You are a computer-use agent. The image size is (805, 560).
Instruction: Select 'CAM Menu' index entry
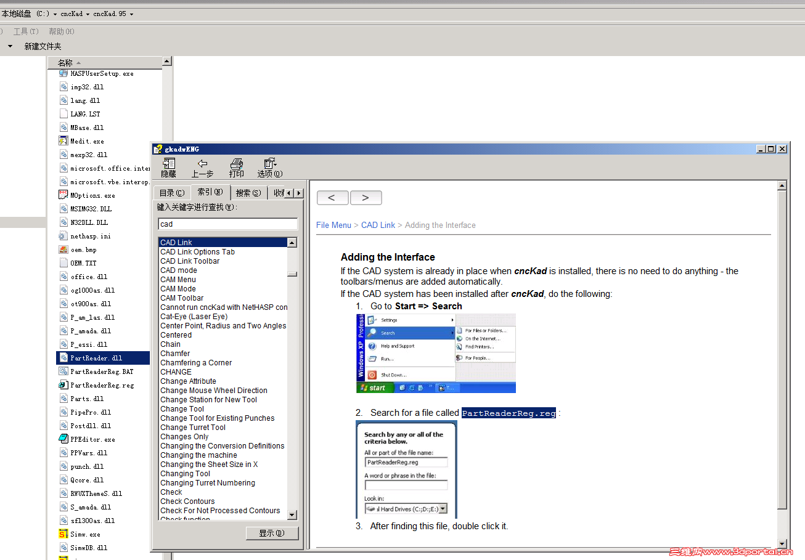click(x=178, y=280)
